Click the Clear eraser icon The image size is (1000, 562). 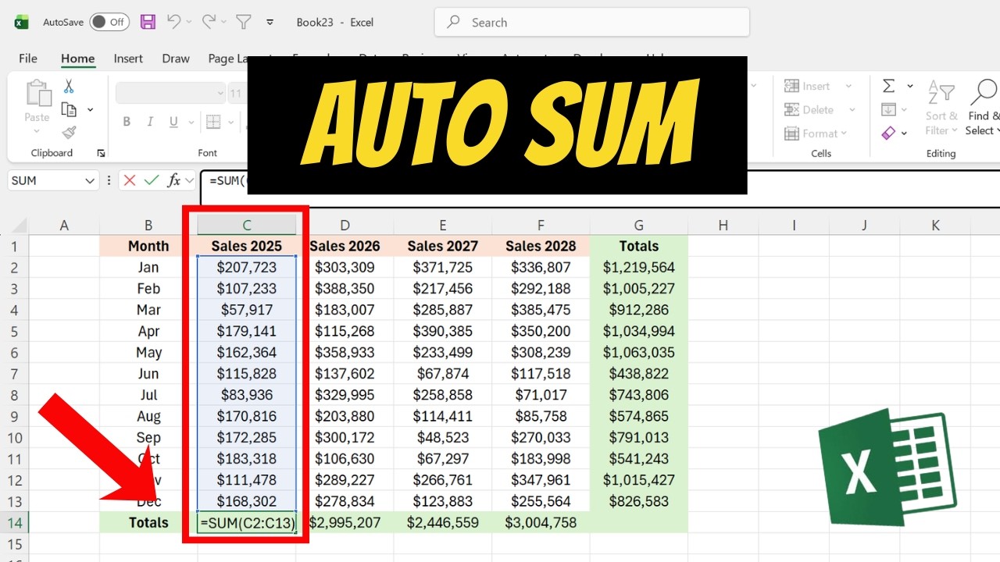(889, 133)
